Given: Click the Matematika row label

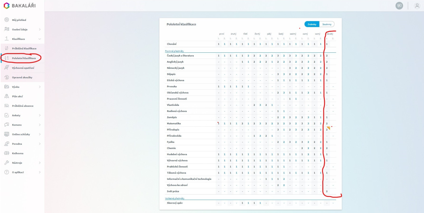Looking at the screenshot, I should 174,124.
